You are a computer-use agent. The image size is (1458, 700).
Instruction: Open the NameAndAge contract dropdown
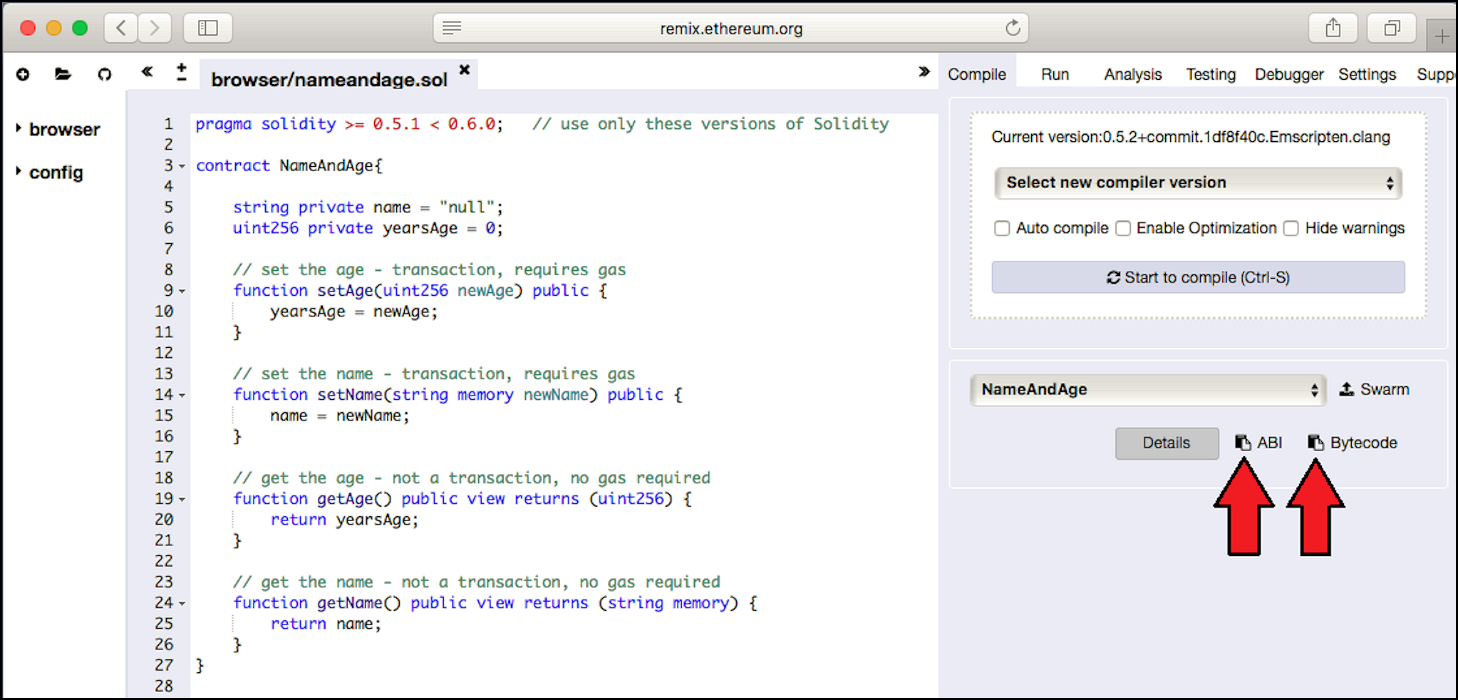tap(1148, 390)
